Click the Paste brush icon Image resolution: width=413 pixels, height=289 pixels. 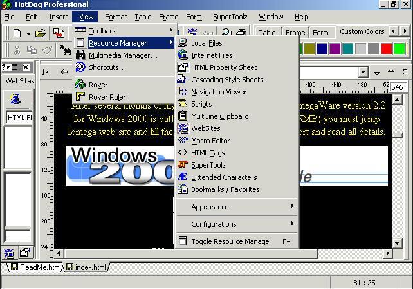(47, 49)
